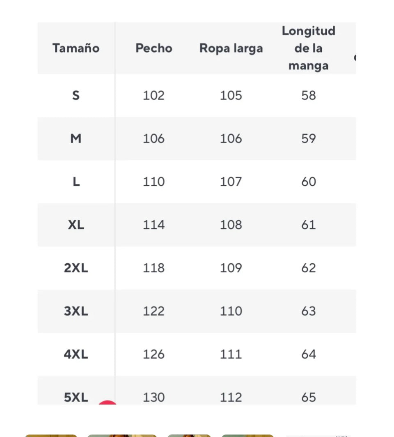
Task: Open the third product thumbnail at bottom
Action: [x=189, y=436]
